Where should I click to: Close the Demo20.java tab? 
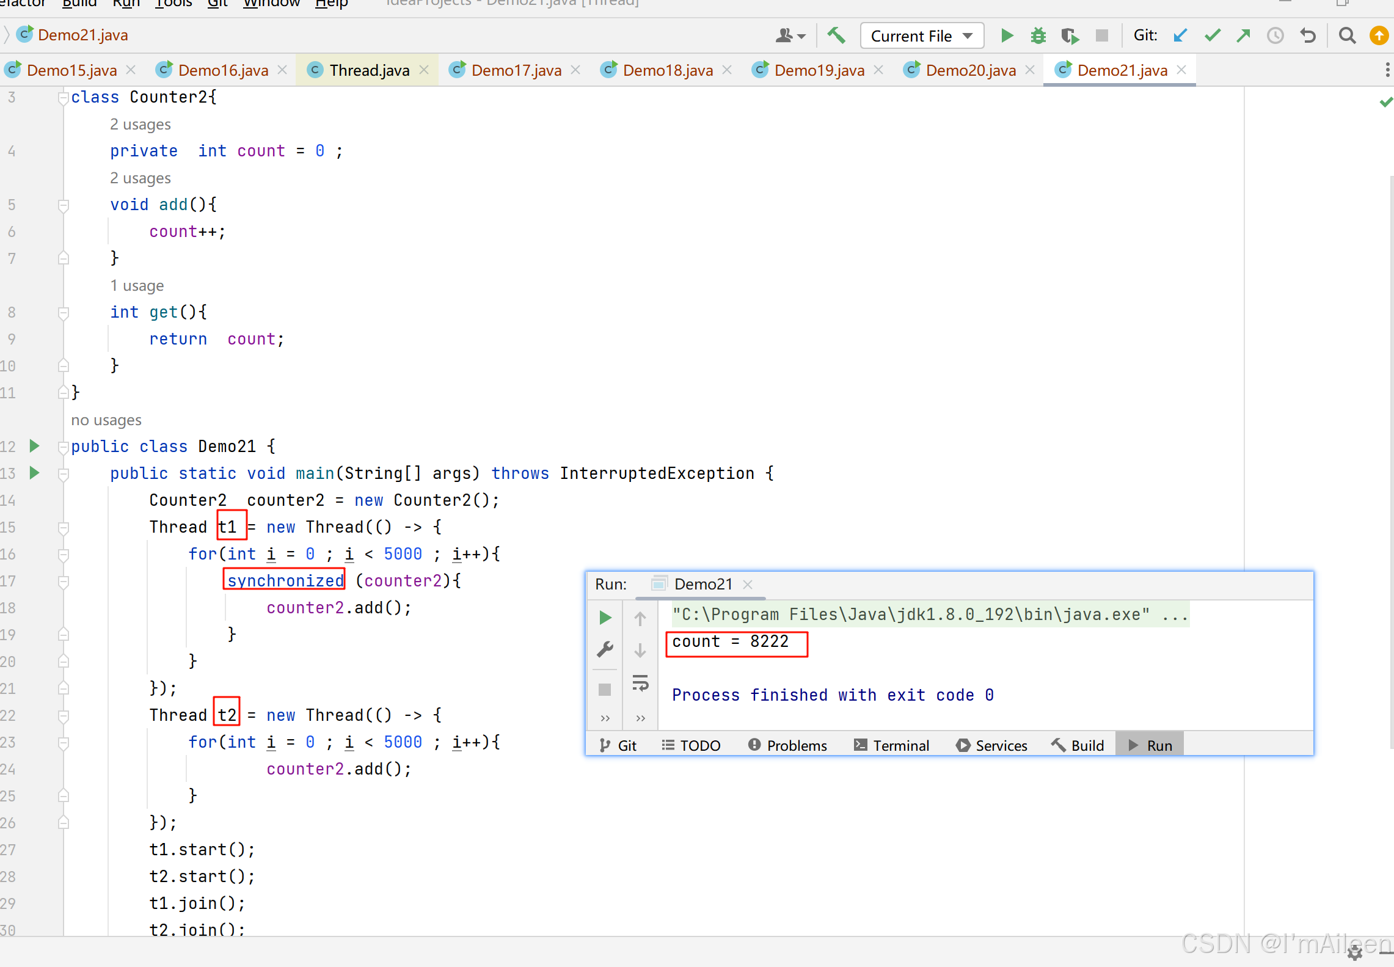coord(1030,70)
